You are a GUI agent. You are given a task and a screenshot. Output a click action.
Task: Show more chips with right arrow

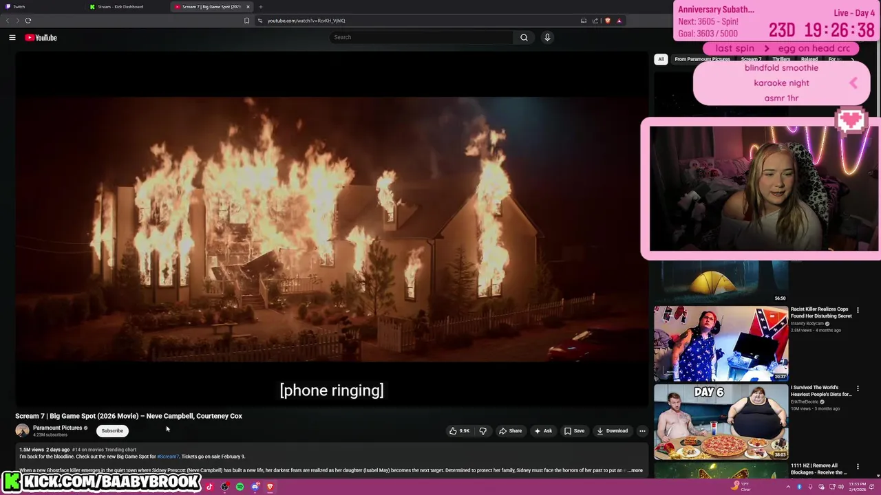click(x=852, y=60)
